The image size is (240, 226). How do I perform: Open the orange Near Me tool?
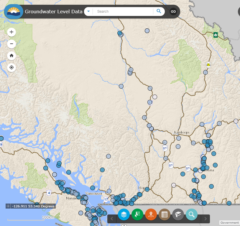(151, 215)
